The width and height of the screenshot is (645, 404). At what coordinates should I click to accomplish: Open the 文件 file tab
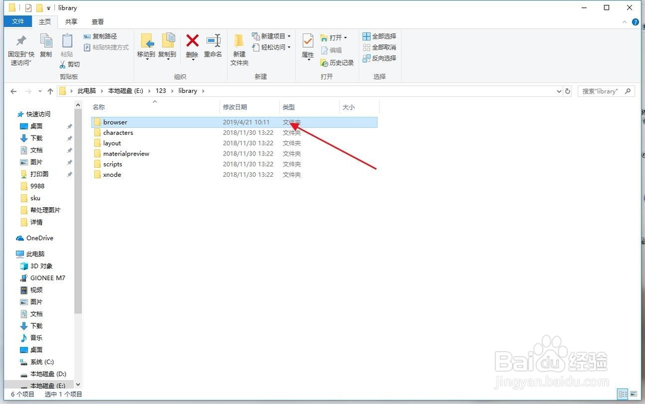pos(17,21)
